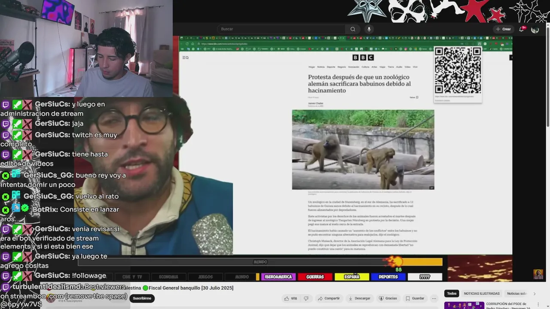The image size is (550, 309).
Task: Click the BBC logo in the video
Action: [x=363, y=58]
